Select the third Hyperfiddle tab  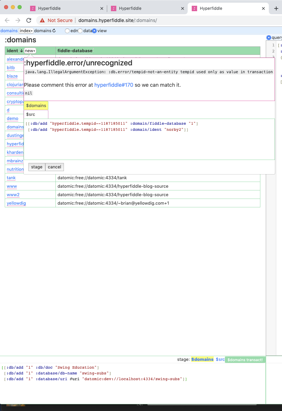pyautogui.click(x=228, y=8)
